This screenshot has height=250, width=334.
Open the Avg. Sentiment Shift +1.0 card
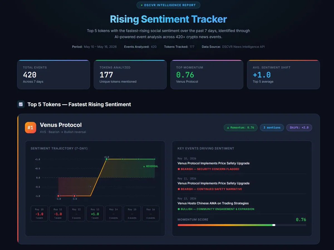click(x=283, y=74)
